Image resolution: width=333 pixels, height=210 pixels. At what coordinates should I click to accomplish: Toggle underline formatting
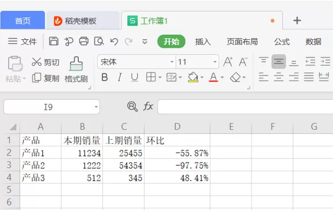[135, 77]
